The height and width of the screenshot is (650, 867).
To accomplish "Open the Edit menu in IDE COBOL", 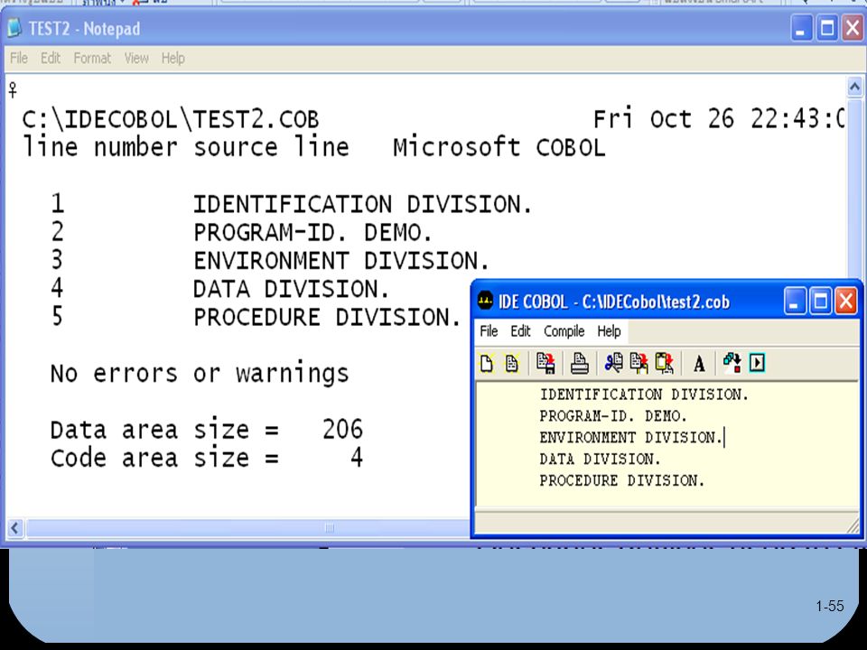I will coord(520,331).
